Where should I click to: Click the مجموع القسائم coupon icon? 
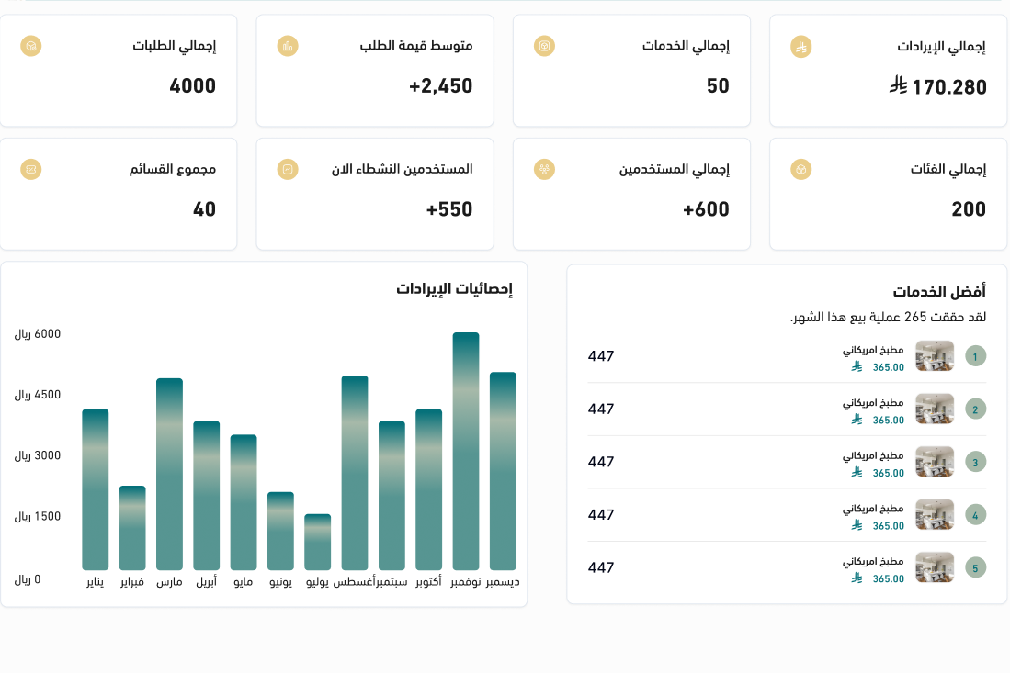click(x=31, y=169)
